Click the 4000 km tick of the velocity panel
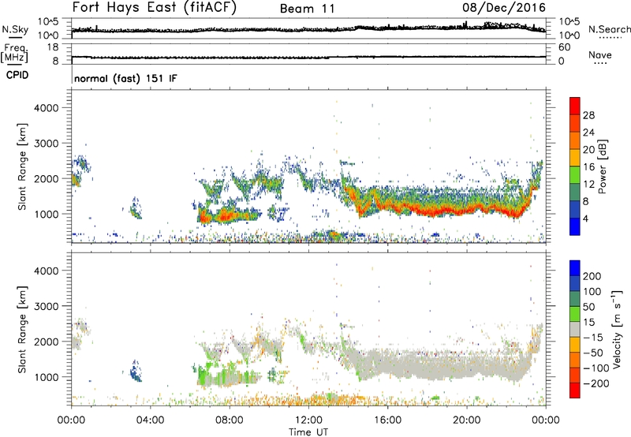The height and width of the screenshot is (437, 631). coord(46,271)
